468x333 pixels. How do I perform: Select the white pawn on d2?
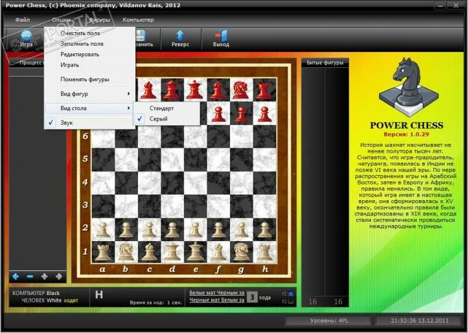point(172,229)
